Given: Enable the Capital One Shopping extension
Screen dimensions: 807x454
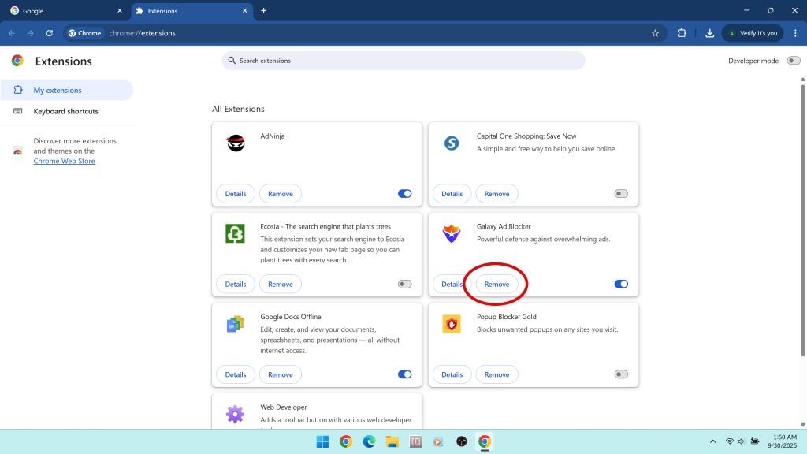Looking at the screenshot, I should coord(621,193).
